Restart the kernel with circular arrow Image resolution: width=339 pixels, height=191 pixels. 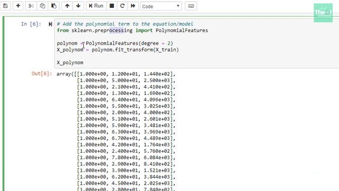pyautogui.click(x=122, y=6)
